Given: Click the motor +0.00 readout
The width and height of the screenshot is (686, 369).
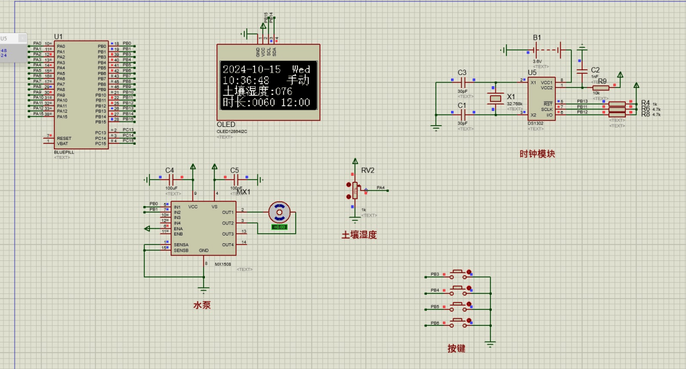Looking at the screenshot, I should [279, 227].
